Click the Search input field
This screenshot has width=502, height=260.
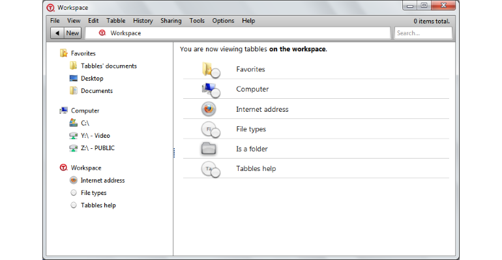(423, 33)
